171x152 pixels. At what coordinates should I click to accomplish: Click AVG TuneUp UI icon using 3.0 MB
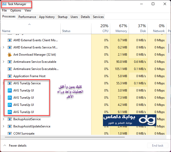(10, 90)
